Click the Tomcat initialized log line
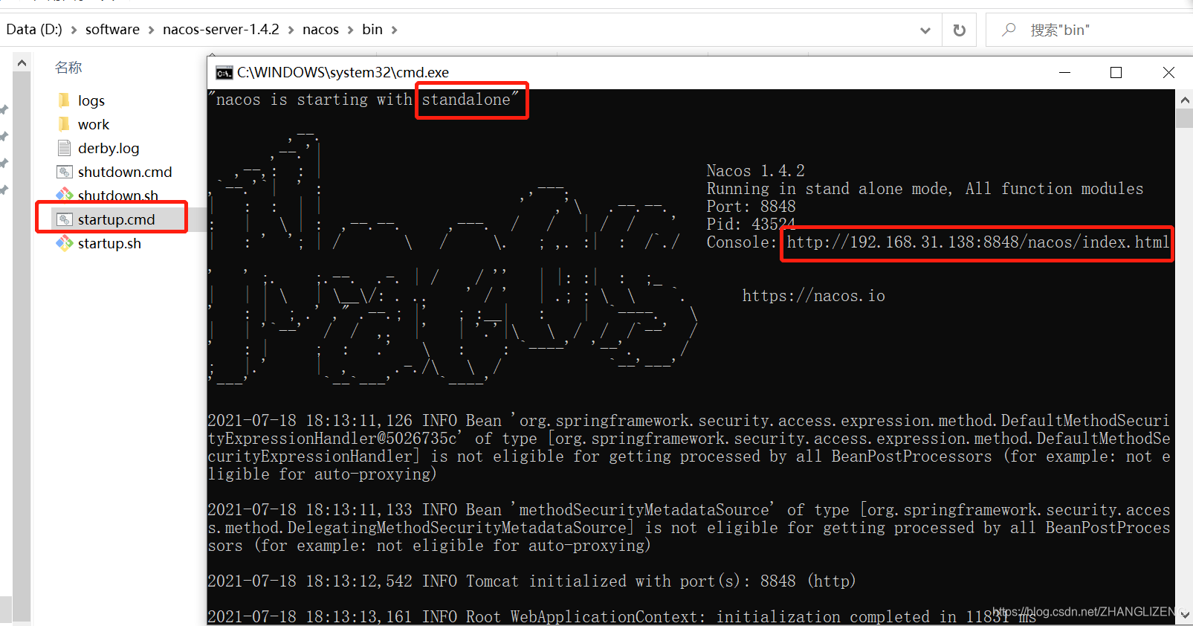1193x626 pixels. click(x=531, y=581)
